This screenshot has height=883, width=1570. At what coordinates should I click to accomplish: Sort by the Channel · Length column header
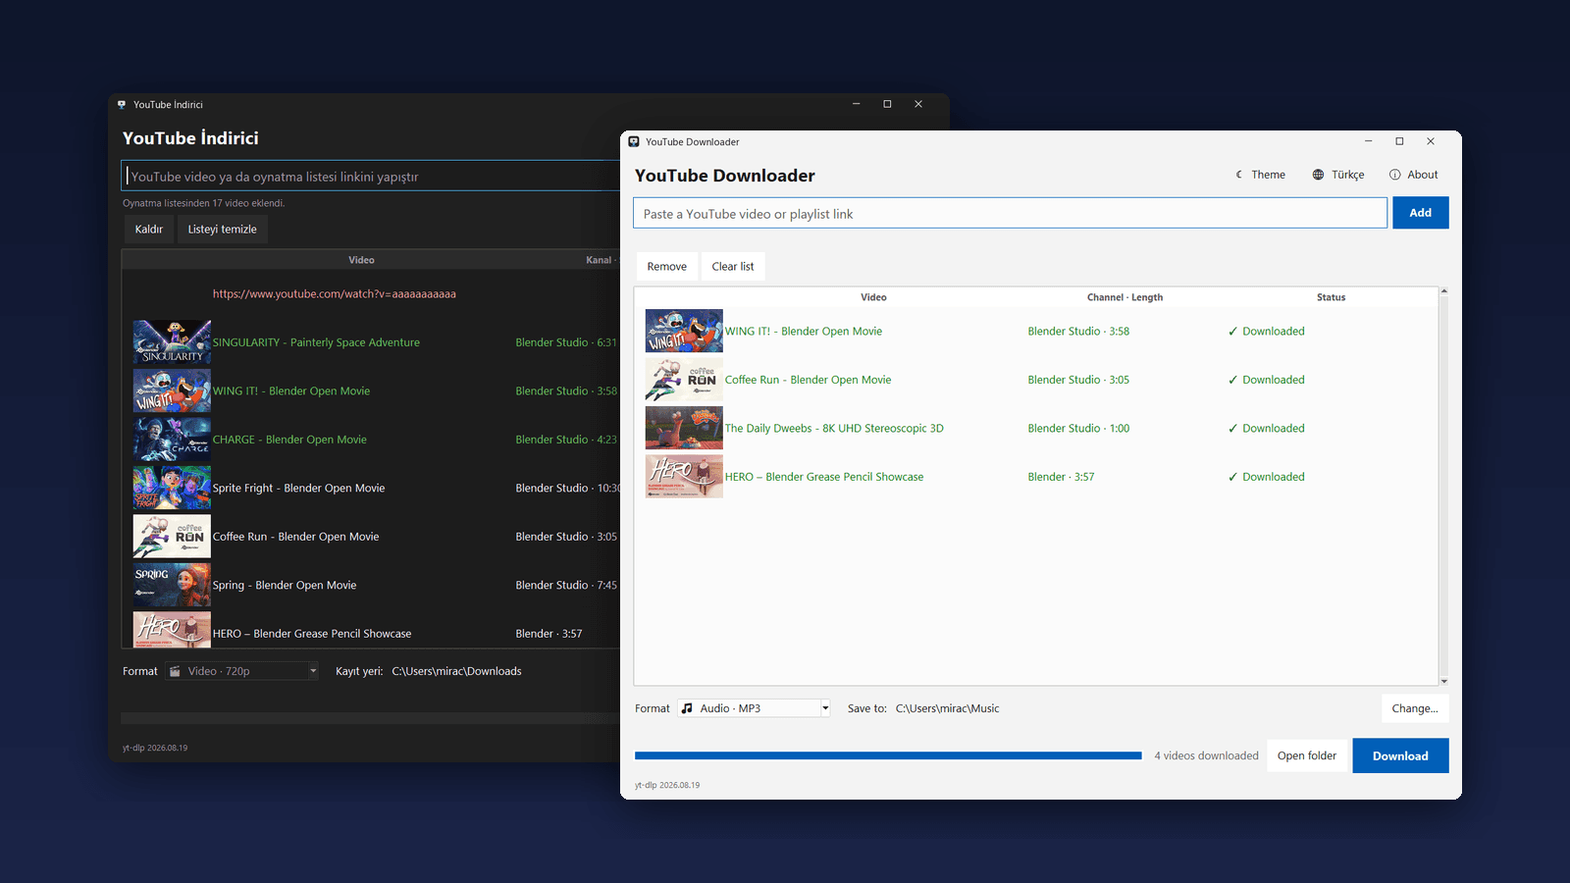1125,297
